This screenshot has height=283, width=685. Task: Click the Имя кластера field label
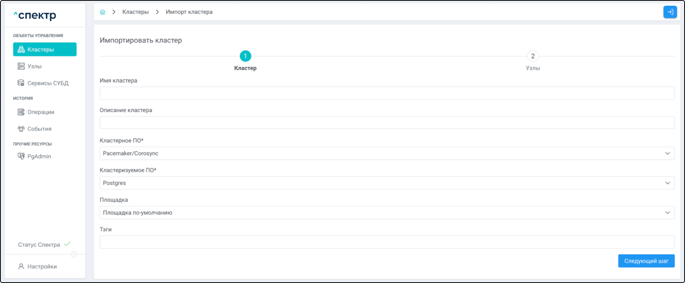tap(118, 81)
